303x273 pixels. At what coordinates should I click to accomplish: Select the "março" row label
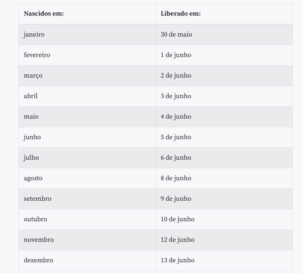[x=33, y=76]
